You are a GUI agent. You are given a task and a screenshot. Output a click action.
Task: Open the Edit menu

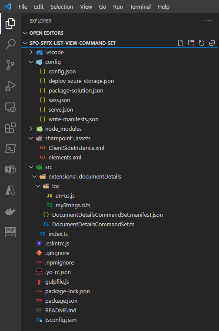coord(39,7)
